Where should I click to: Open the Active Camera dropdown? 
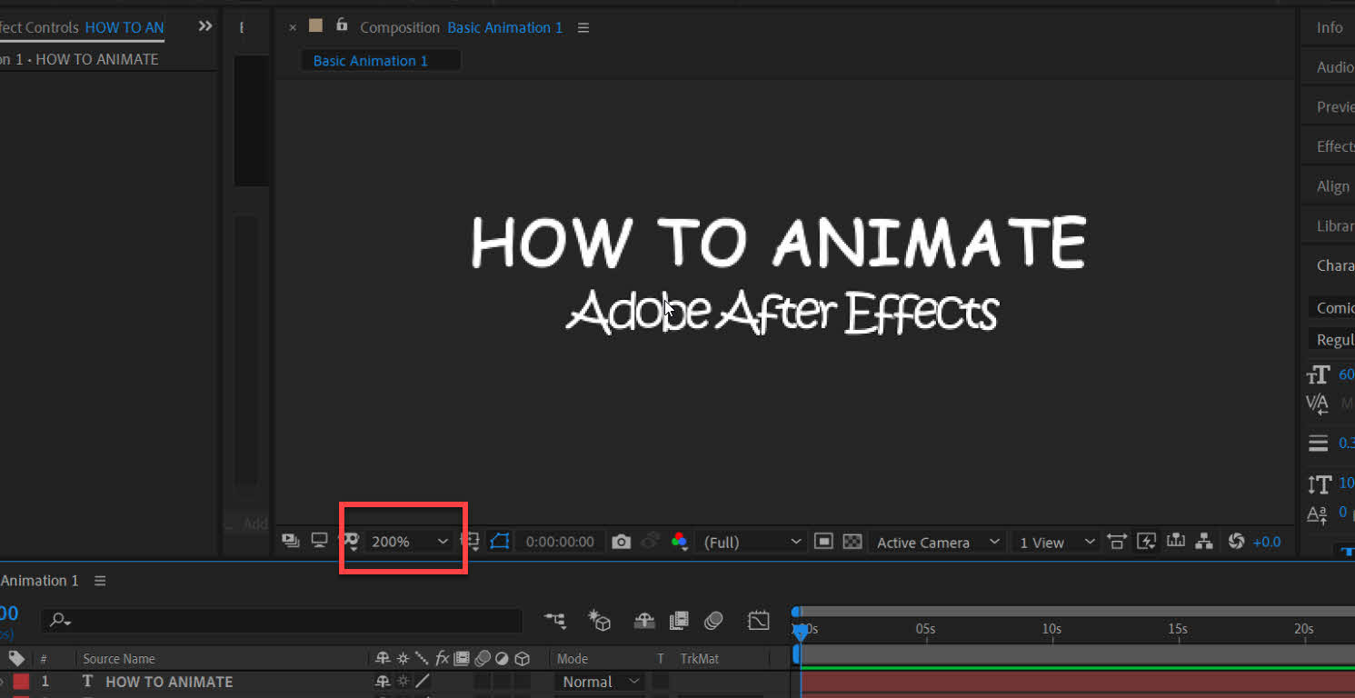937,542
